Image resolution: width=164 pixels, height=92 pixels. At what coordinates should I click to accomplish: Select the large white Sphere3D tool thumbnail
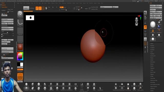153,25
